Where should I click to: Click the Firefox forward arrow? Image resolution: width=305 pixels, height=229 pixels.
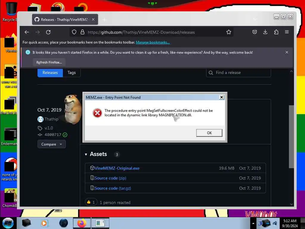tap(38, 32)
